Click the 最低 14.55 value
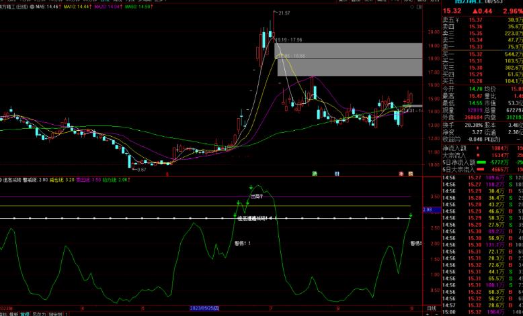 click(x=476, y=103)
